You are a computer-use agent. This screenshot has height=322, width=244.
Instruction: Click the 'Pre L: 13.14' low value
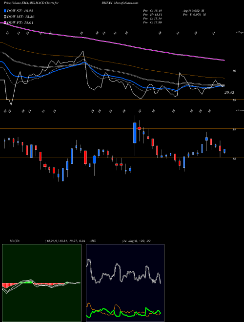click(153, 19)
